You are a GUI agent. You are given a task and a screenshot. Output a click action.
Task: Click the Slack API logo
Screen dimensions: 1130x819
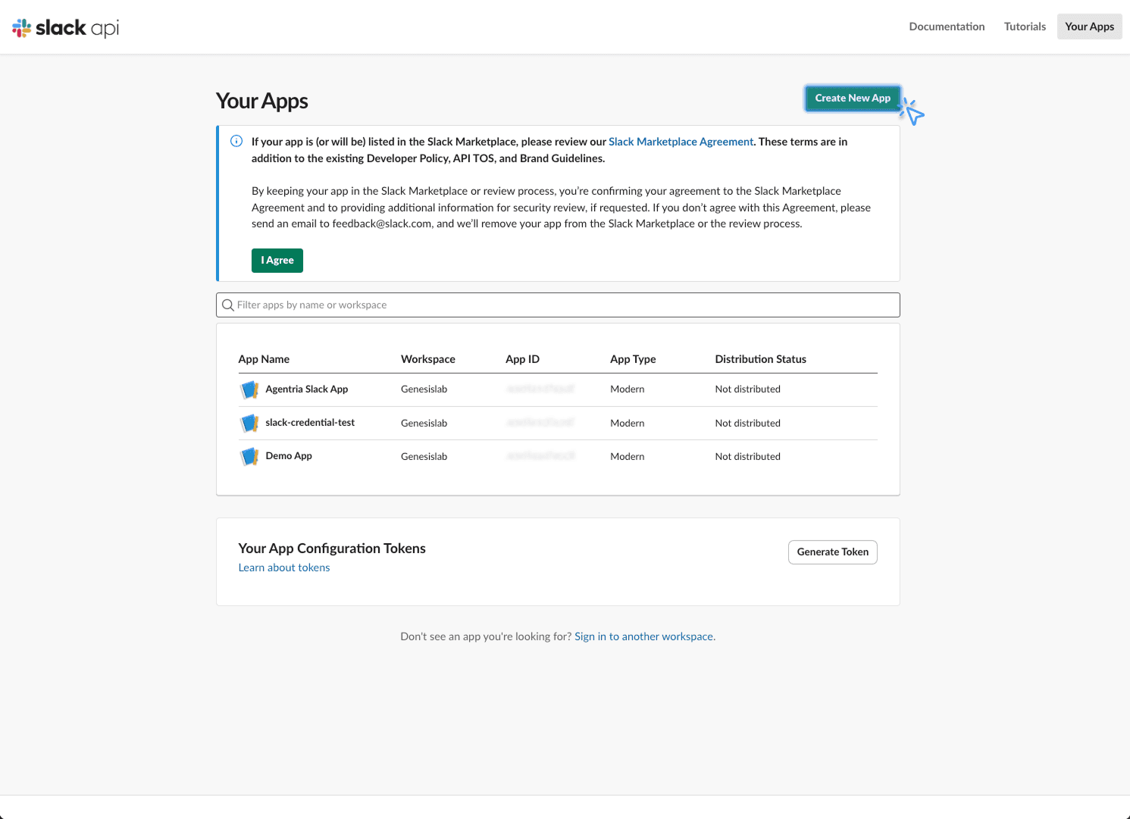click(x=66, y=28)
